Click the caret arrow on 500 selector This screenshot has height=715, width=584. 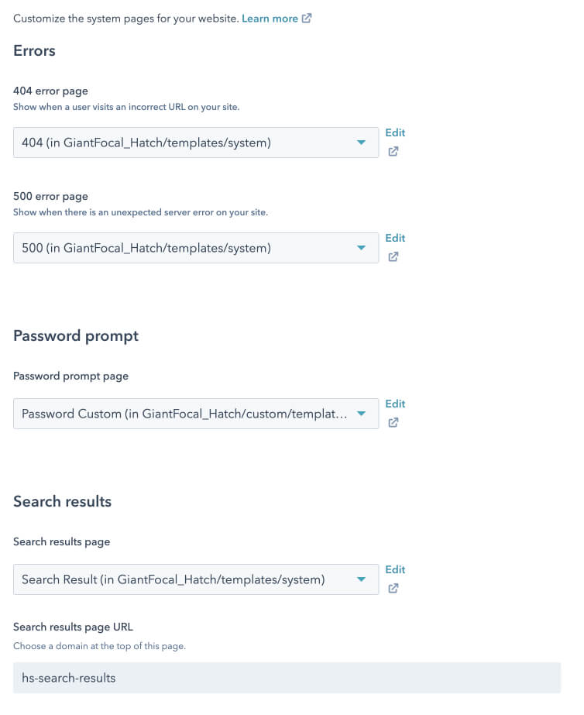(x=360, y=248)
